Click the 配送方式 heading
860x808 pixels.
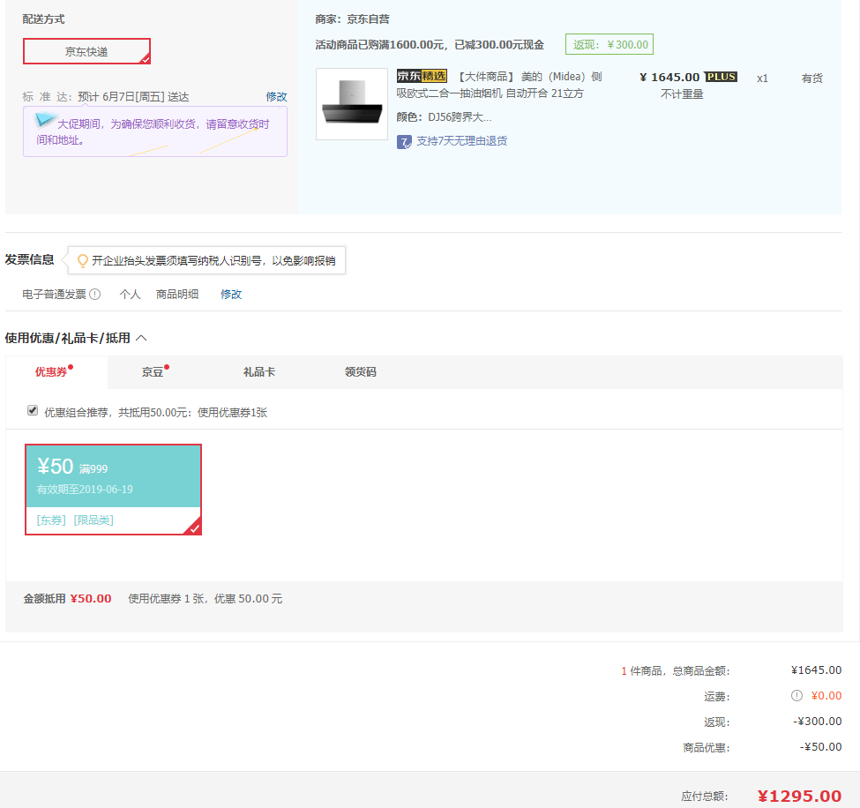[x=43, y=19]
